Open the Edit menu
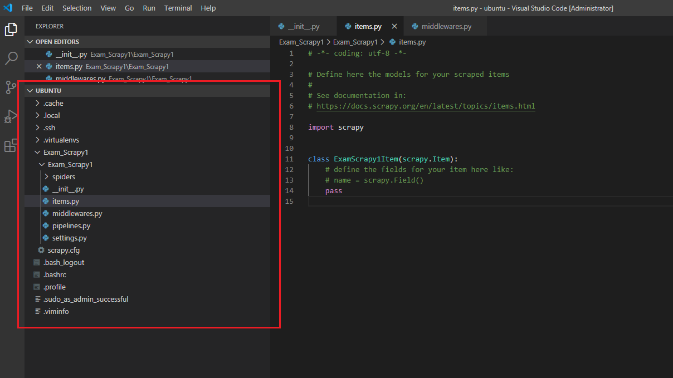 pos(47,8)
